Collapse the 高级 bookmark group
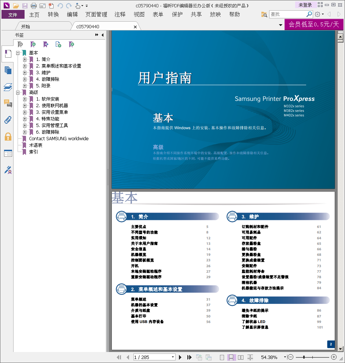Image resolution: width=345 pixels, height=363 pixels. coord(18,92)
